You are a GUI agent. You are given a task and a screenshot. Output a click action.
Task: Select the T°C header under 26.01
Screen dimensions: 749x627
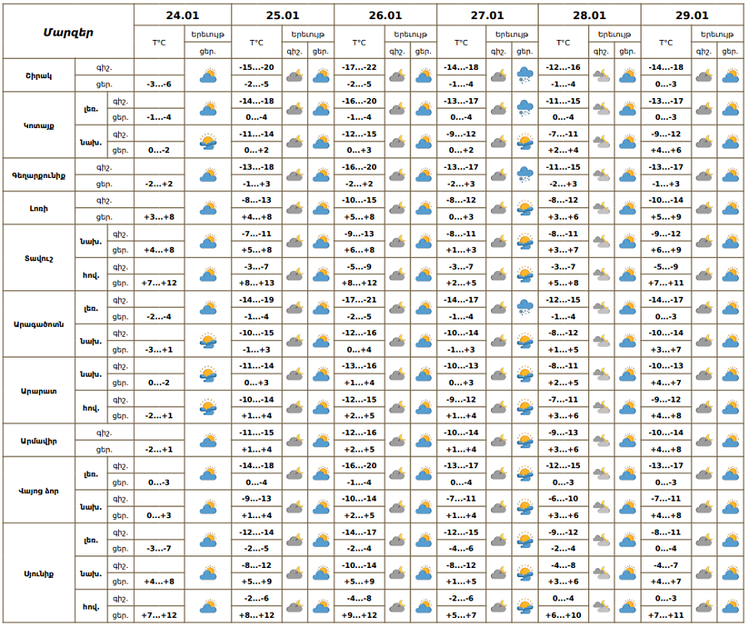pyautogui.click(x=359, y=42)
